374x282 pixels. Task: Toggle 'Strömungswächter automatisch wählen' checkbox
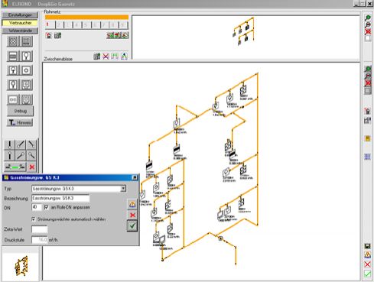[x=34, y=219]
